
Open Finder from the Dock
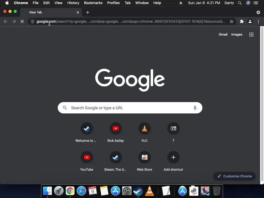click(47, 191)
